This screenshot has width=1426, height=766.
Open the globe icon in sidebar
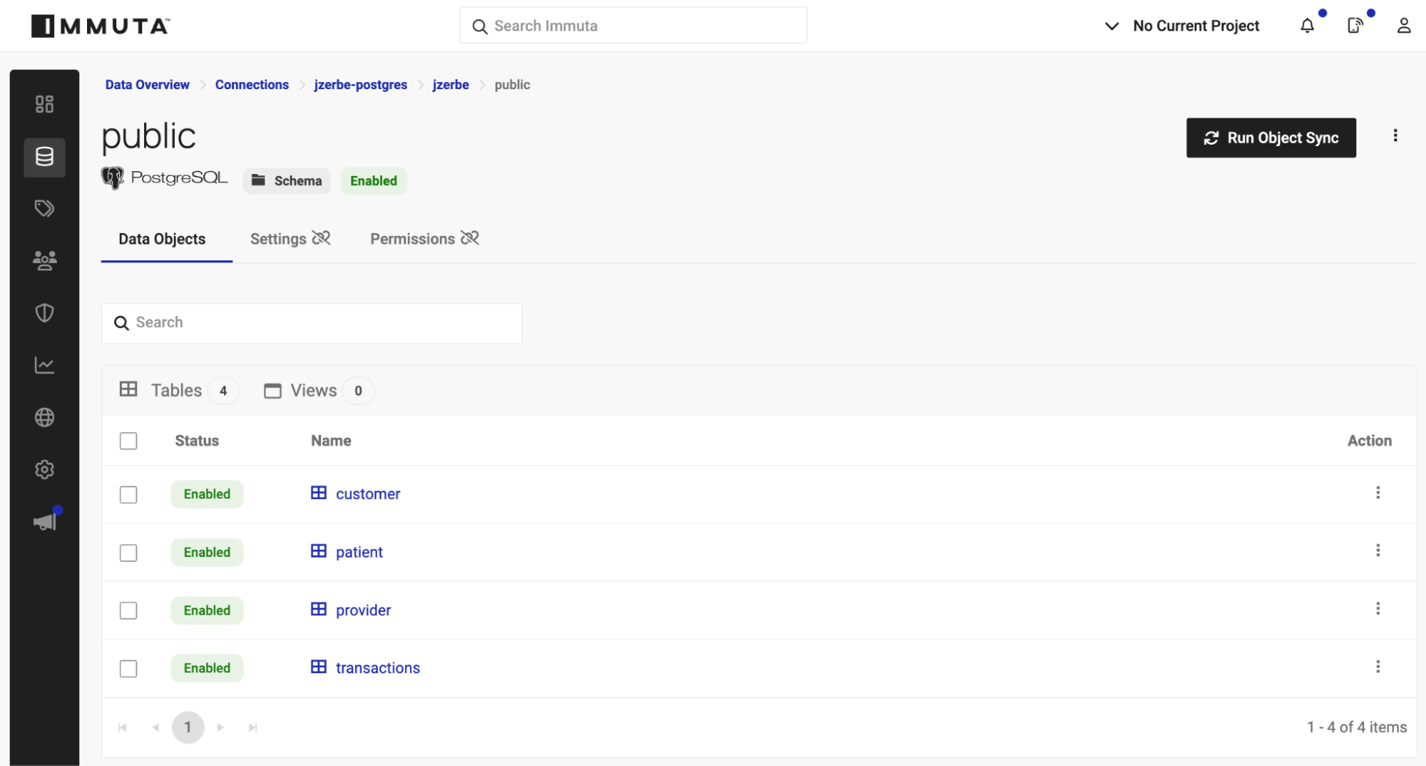tap(44, 417)
